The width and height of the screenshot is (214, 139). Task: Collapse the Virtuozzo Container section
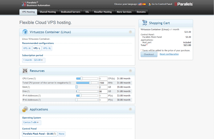click(x=130, y=32)
